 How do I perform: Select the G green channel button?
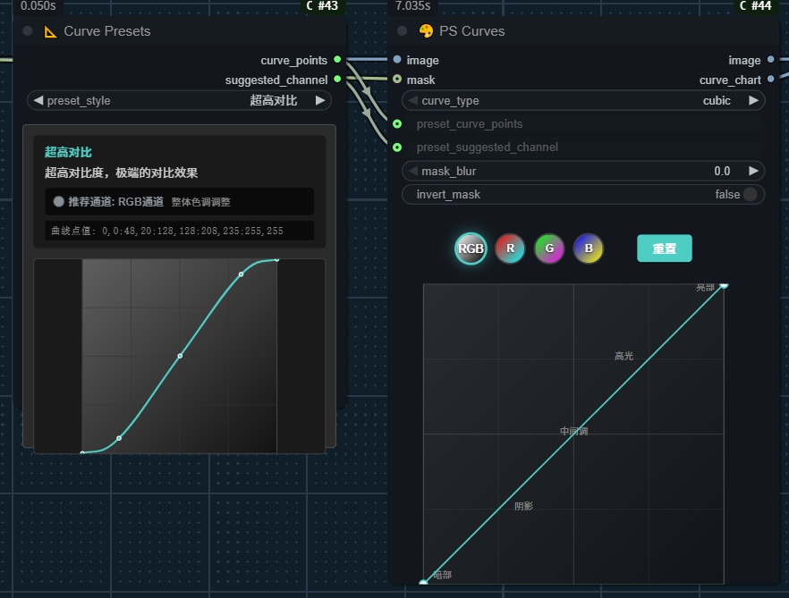coord(549,248)
